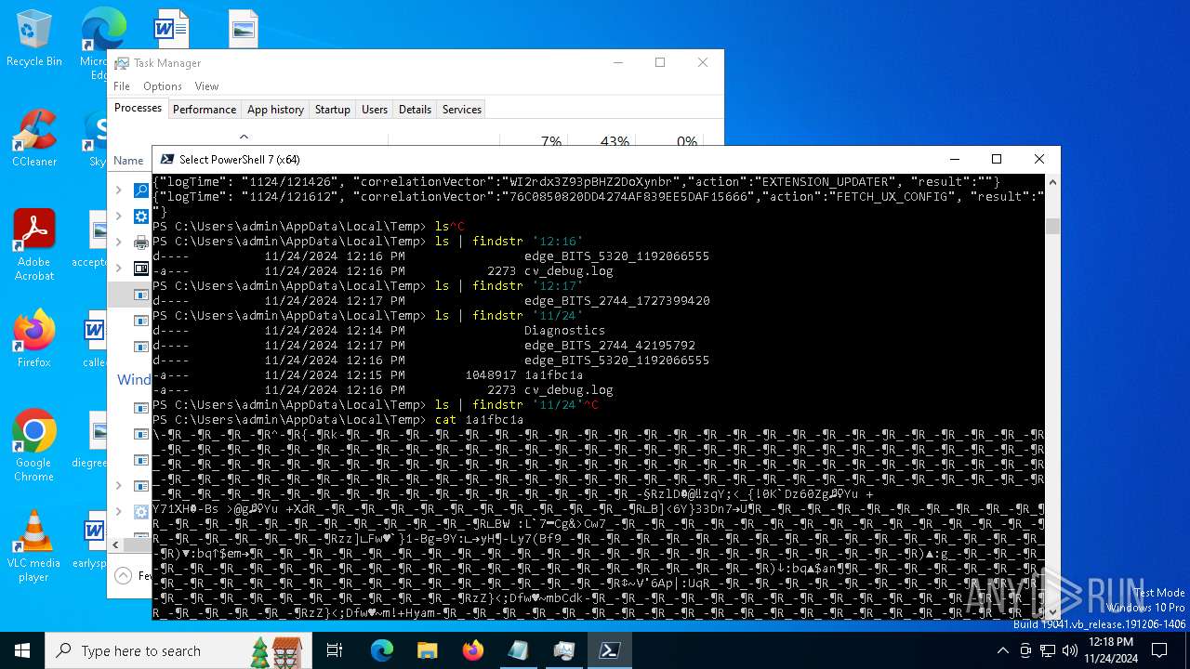
Task: Switch to the Services tab
Action: [x=462, y=109]
